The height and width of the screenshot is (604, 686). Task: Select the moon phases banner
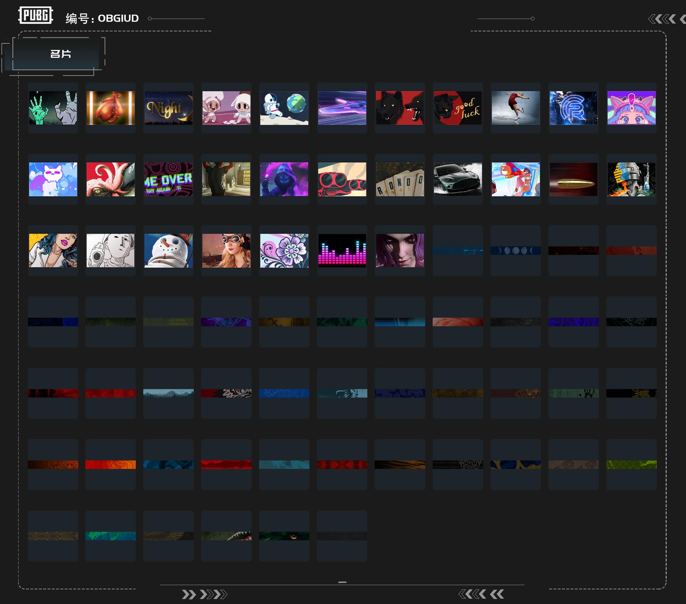[516, 250]
